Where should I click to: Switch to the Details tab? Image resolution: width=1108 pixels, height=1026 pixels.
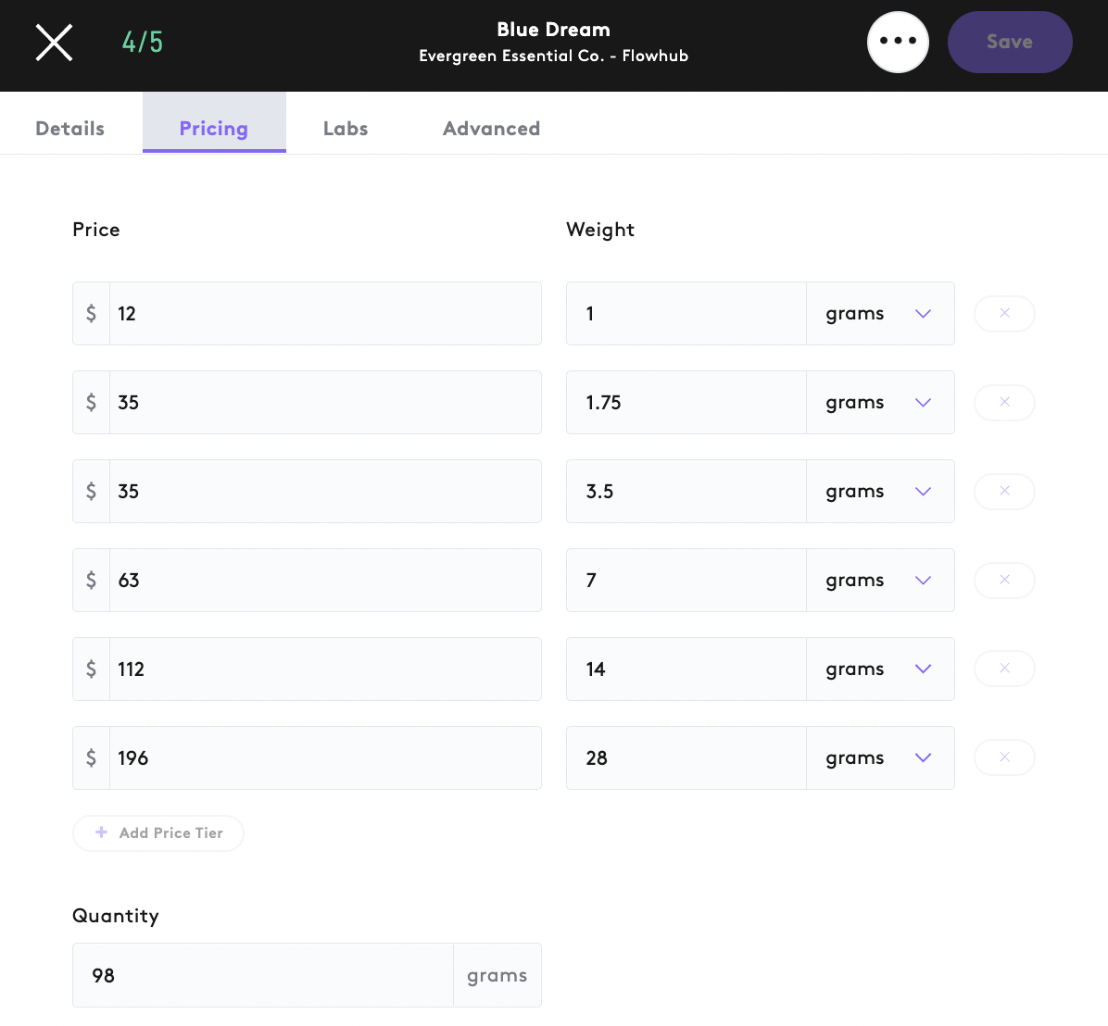tap(70, 129)
